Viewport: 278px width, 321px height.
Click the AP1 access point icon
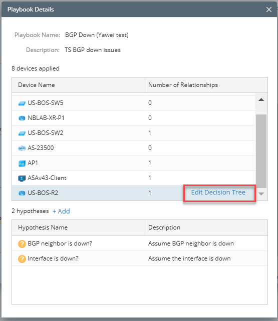click(22, 163)
